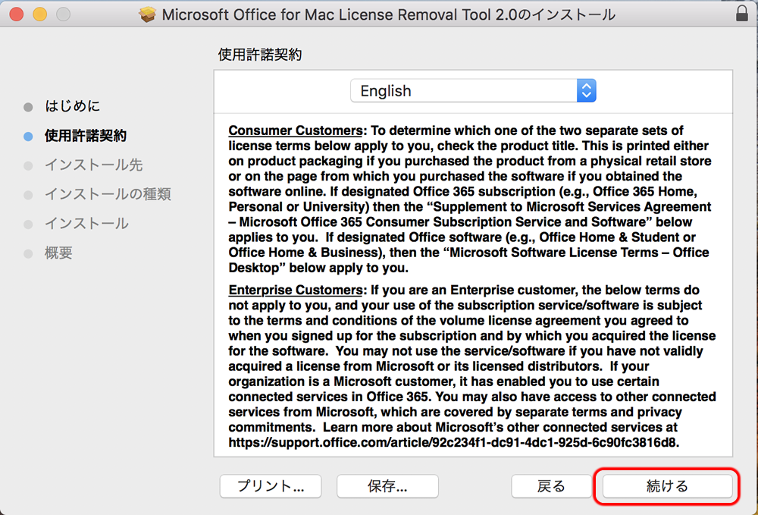Select the インストール step in sidebar
The image size is (758, 515).
click(x=86, y=224)
